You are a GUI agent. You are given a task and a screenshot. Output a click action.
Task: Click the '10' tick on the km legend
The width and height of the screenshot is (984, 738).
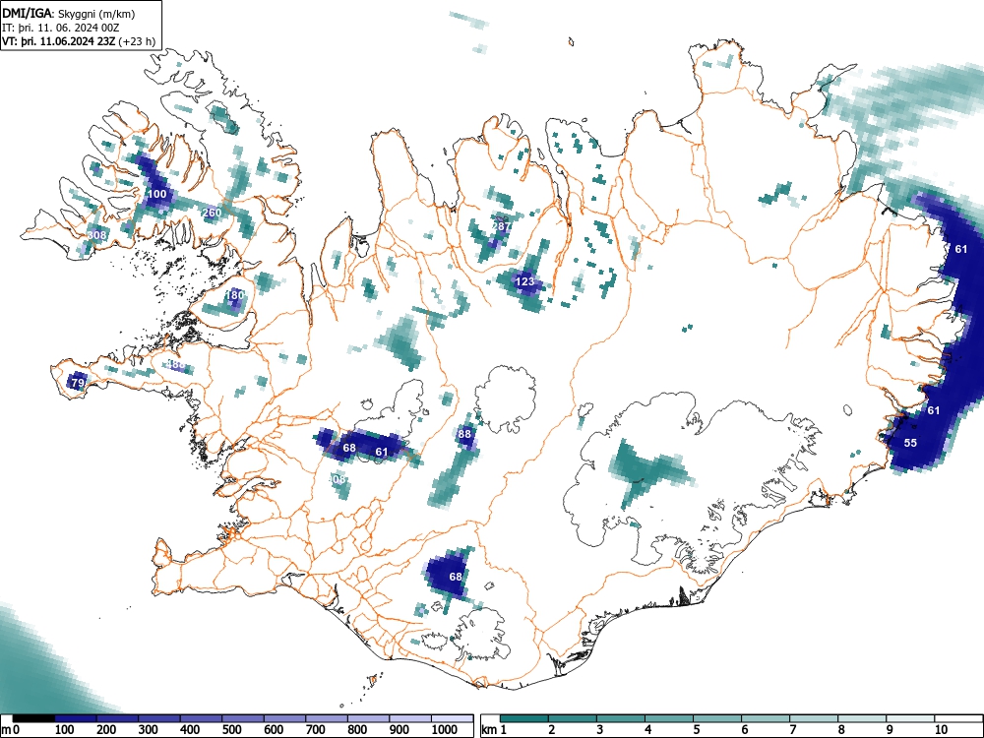tap(940, 730)
